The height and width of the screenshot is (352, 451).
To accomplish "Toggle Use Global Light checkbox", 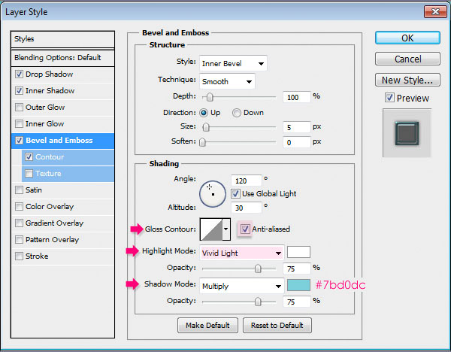I will pyautogui.click(x=235, y=194).
